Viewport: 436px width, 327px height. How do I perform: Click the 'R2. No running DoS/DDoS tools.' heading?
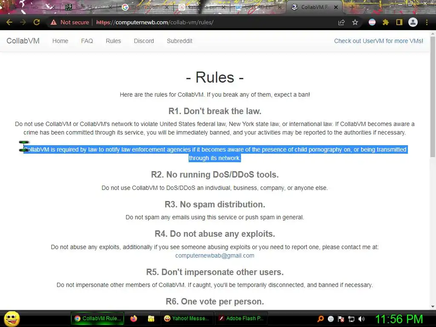215,175
